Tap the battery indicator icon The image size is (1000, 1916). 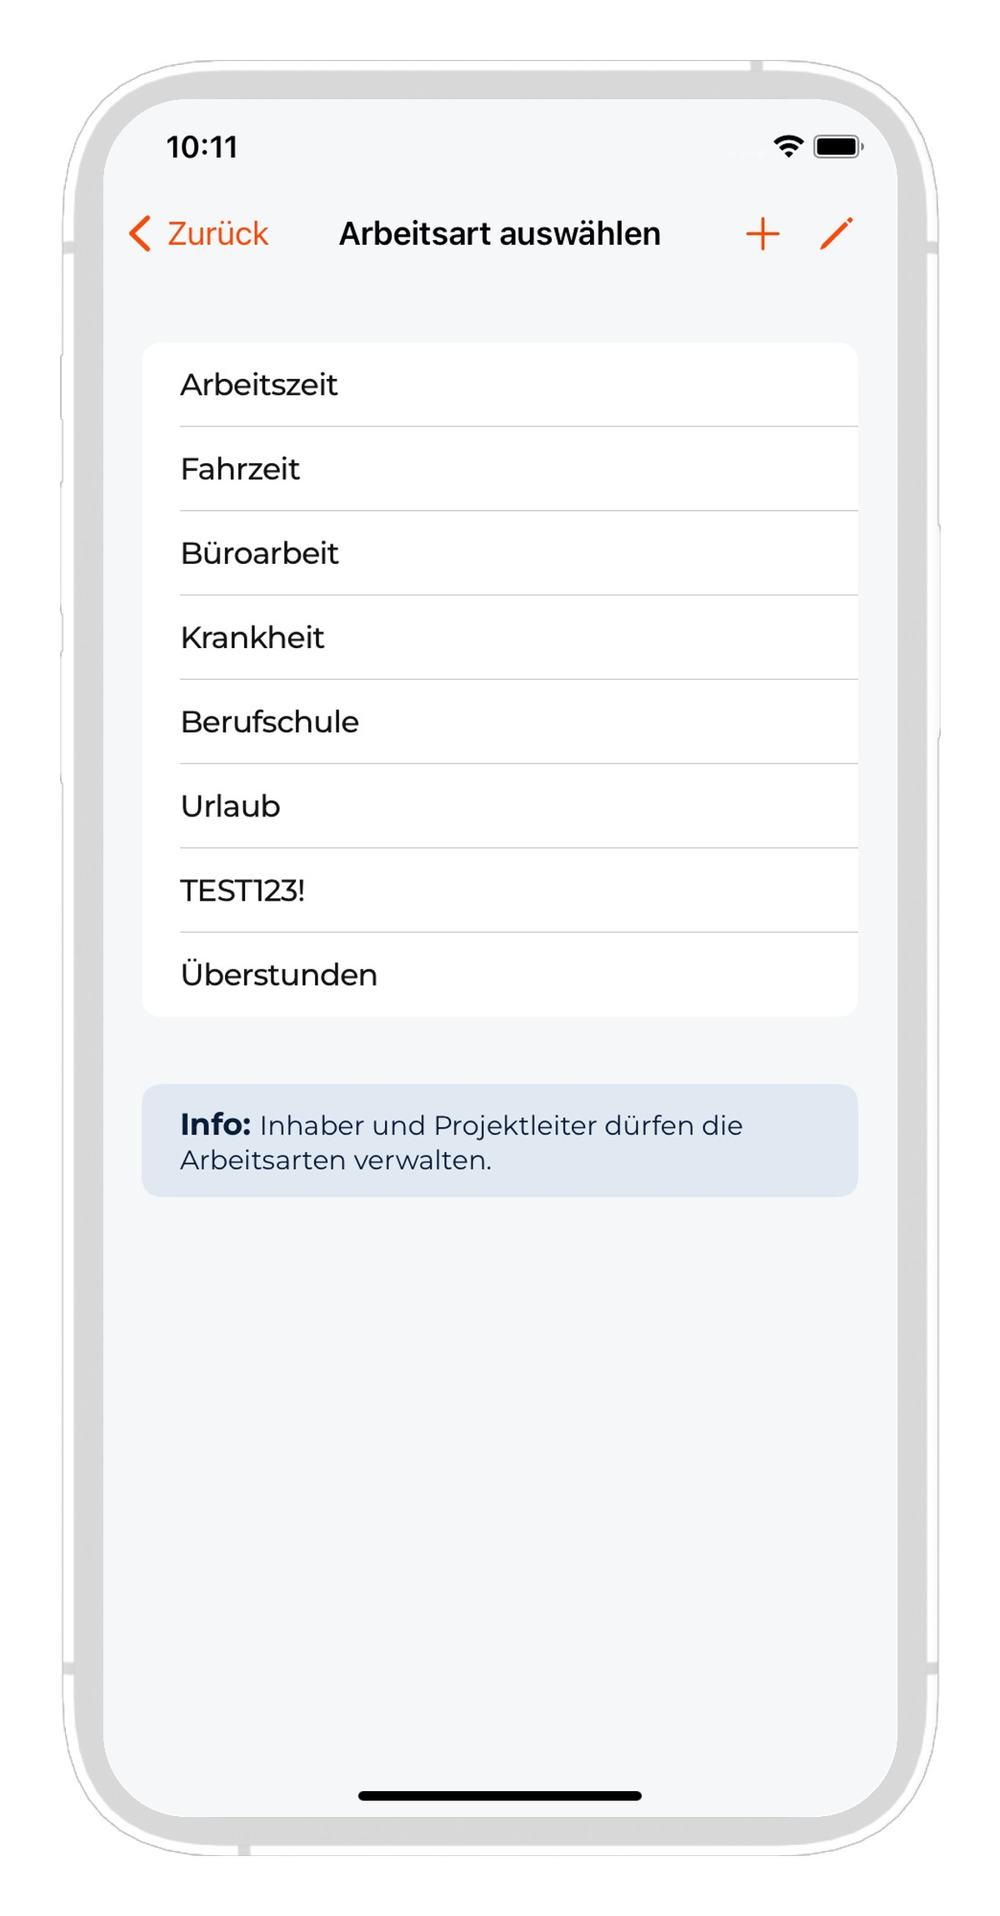coord(838,147)
